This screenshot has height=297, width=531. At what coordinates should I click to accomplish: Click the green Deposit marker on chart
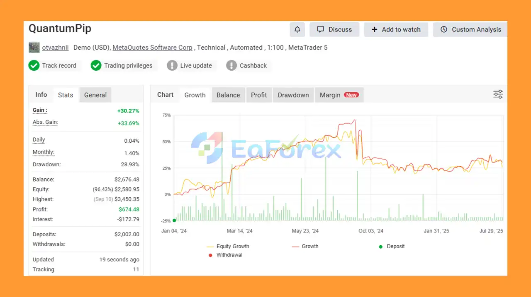pos(174,220)
